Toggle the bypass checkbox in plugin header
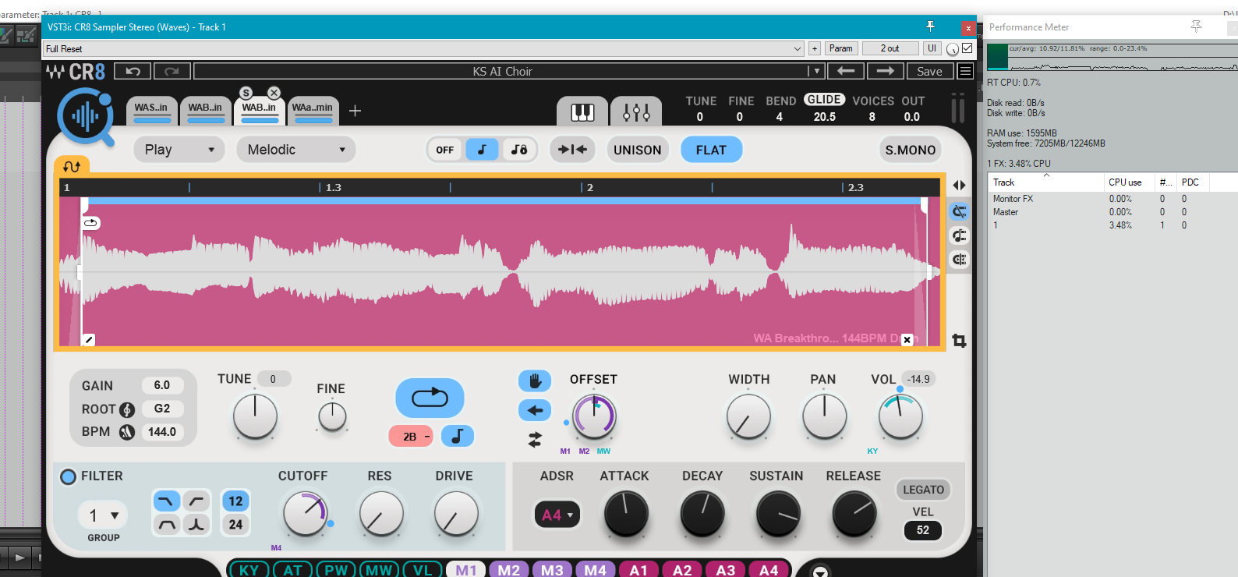 [x=967, y=48]
